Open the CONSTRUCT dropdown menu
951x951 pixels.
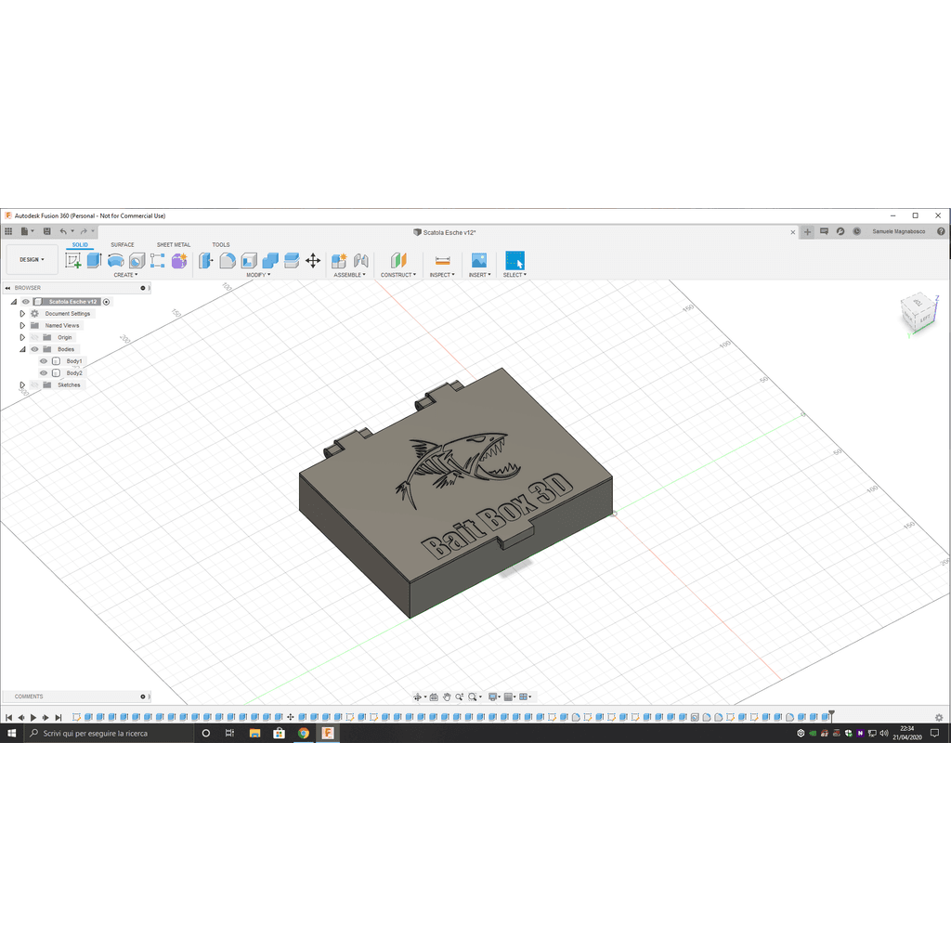[398, 275]
